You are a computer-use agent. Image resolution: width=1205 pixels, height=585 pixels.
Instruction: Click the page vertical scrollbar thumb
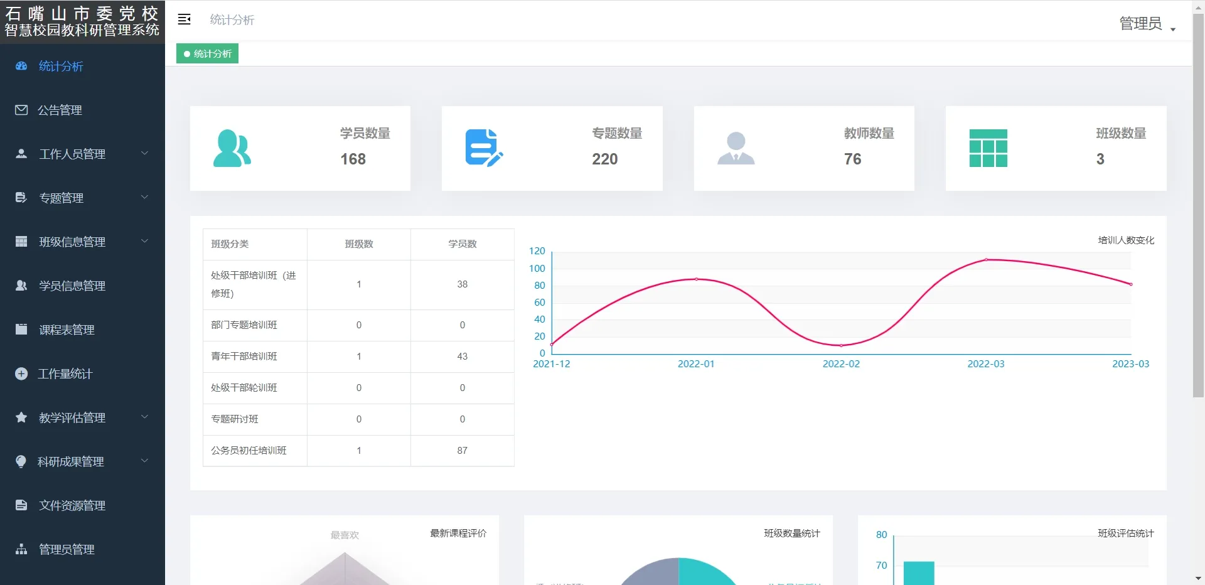coord(1198,207)
